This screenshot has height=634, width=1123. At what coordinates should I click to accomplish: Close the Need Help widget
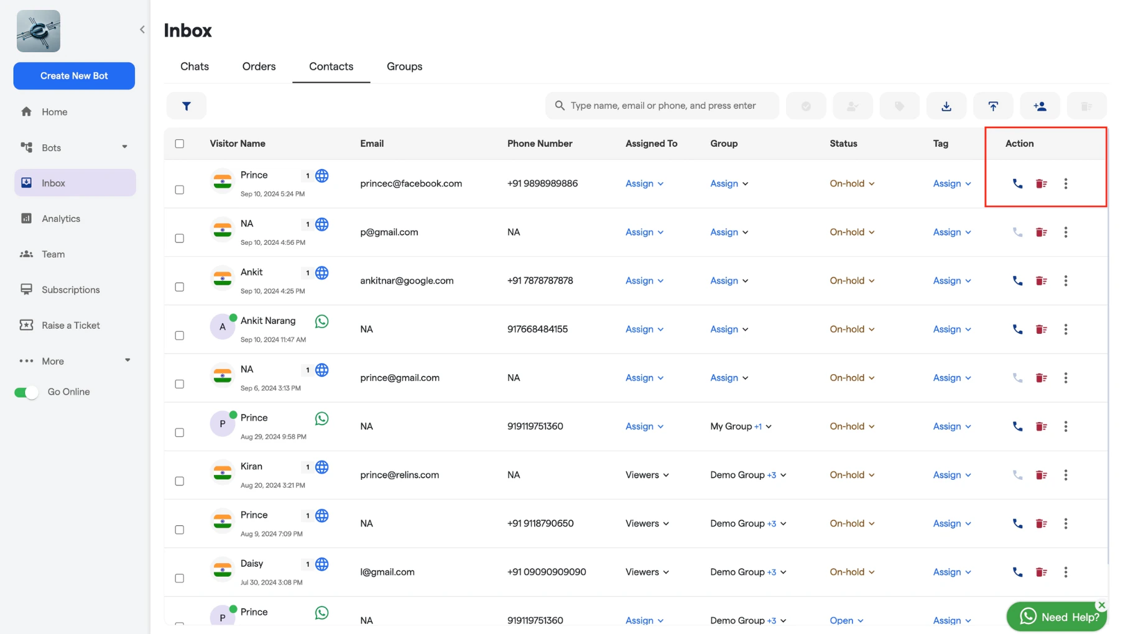click(1101, 605)
